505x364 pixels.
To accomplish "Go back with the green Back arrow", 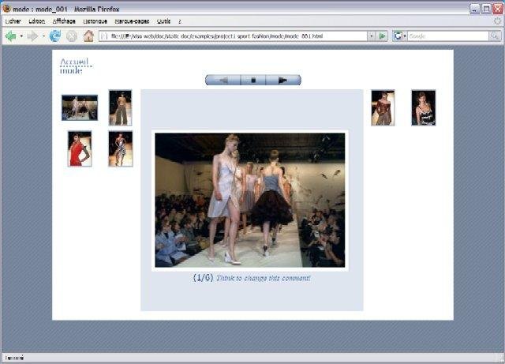I will click(x=10, y=36).
